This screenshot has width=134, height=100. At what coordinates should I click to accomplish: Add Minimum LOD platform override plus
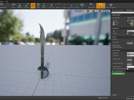[x=131, y=58]
